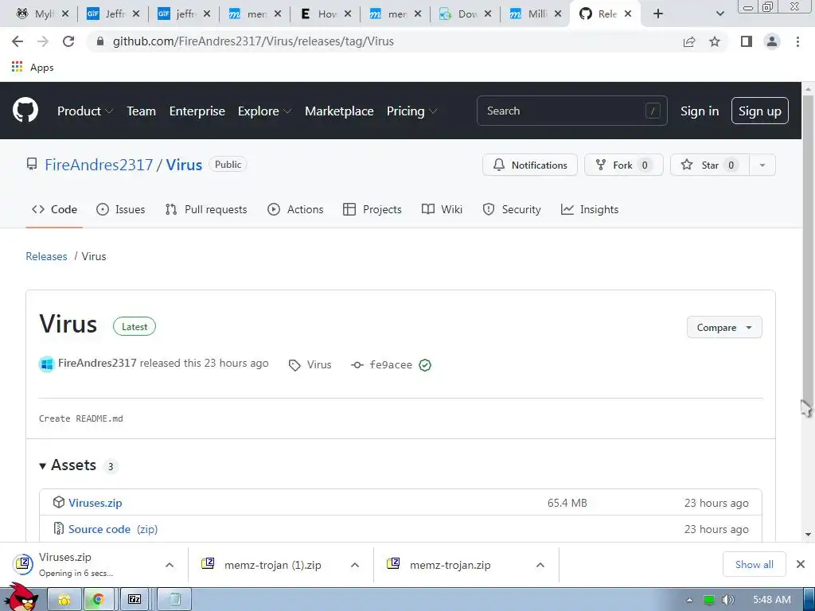
Task: Open the 7-Zip taskbar icon
Action: [x=135, y=600]
